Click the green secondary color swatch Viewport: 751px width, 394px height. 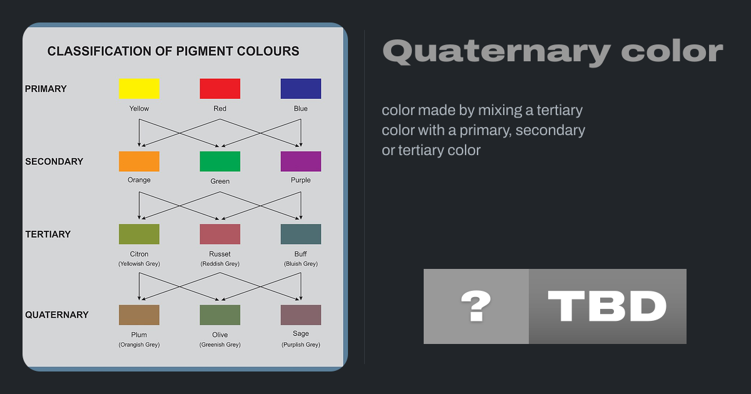220,161
